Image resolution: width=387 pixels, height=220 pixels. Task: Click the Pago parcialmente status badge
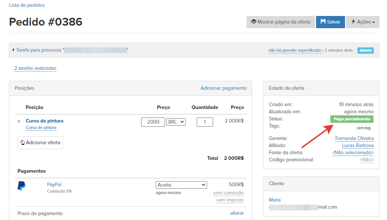(352, 119)
